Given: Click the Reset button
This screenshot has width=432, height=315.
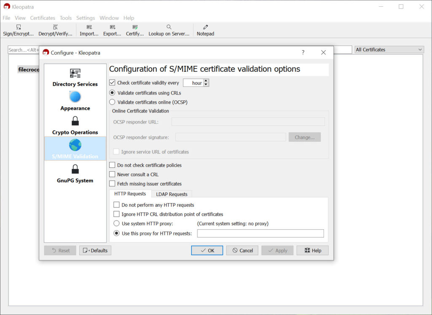Looking at the screenshot, I should tap(60, 250).
